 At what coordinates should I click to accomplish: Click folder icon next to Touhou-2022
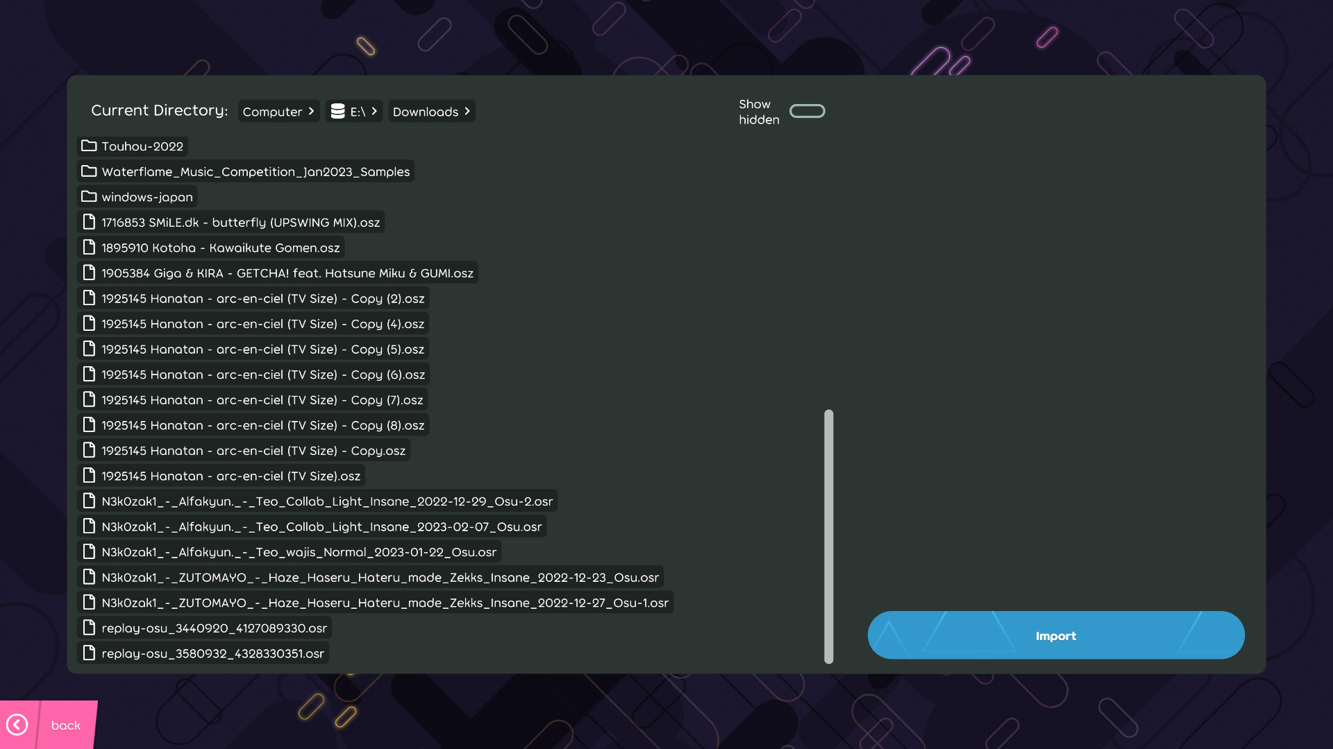[x=89, y=146]
